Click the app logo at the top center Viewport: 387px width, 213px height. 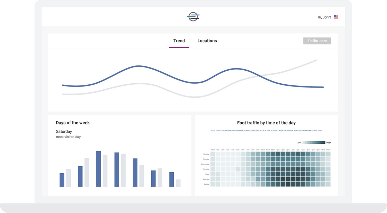(193, 16)
